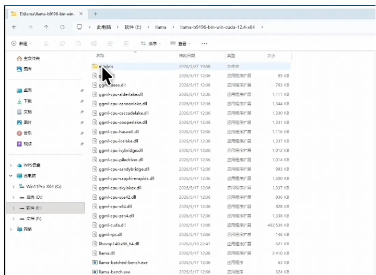Viewport: 376px width, 275px height.
Task: Open the 排序 sort dropdown
Action: point(150,44)
